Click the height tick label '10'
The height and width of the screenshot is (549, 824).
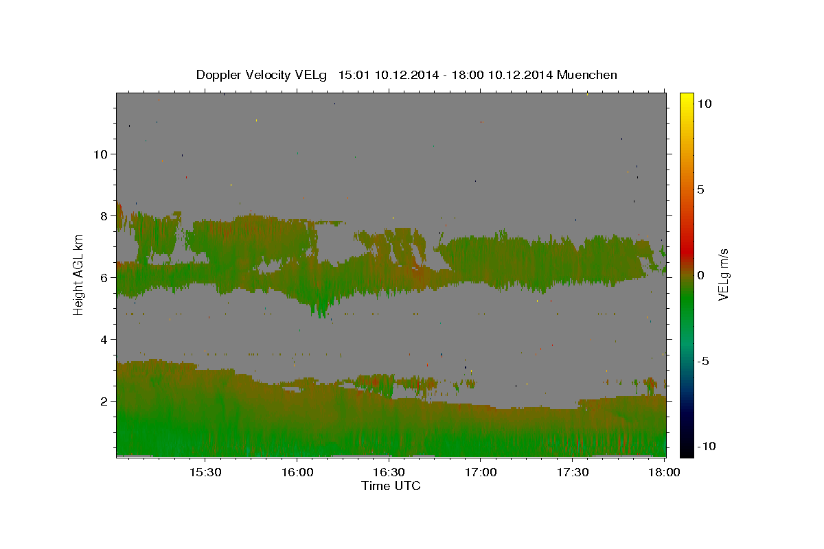(x=100, y=154)
